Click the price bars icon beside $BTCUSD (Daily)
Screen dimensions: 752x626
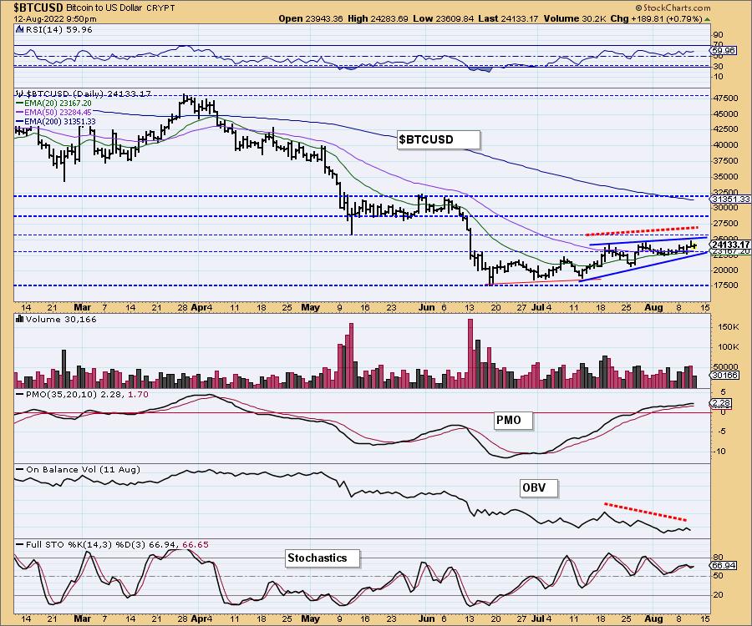pyautogui.click(x=20, y=93)
